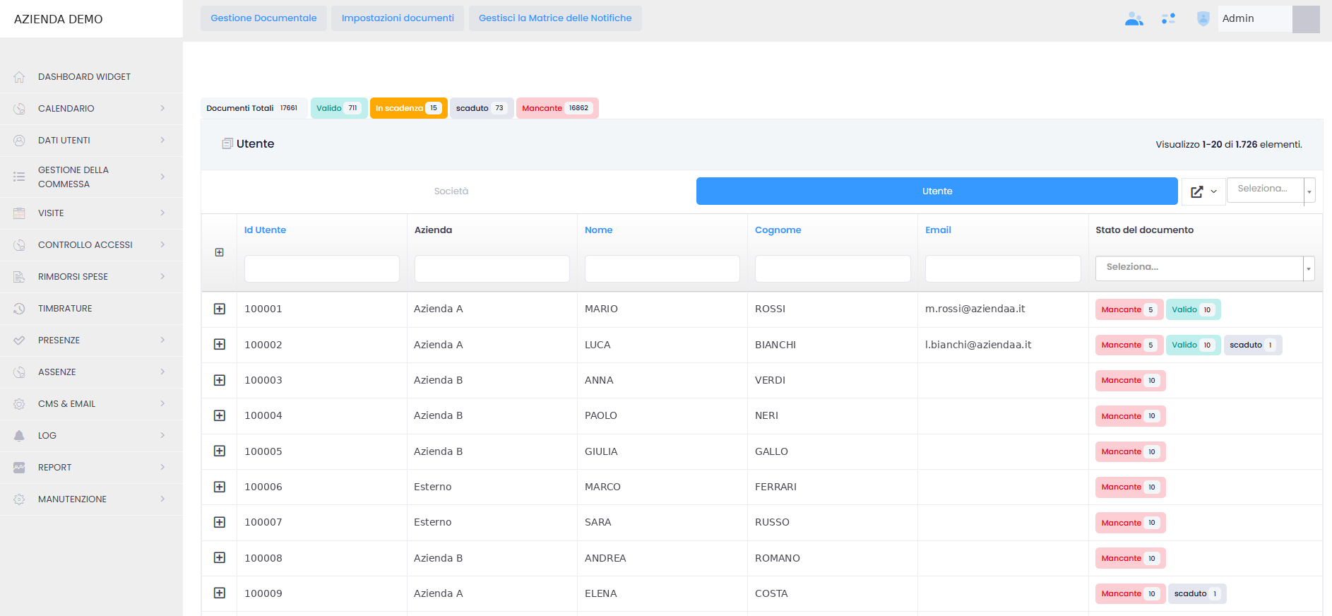Sort by the Id Utente column
This screenshot has height=616, width=1332.
(x=265, y=230)
